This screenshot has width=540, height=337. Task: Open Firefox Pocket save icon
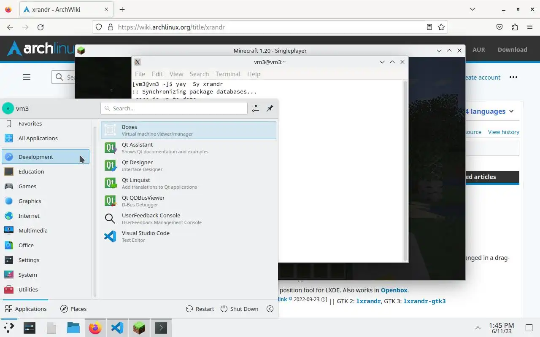(499, 27)
